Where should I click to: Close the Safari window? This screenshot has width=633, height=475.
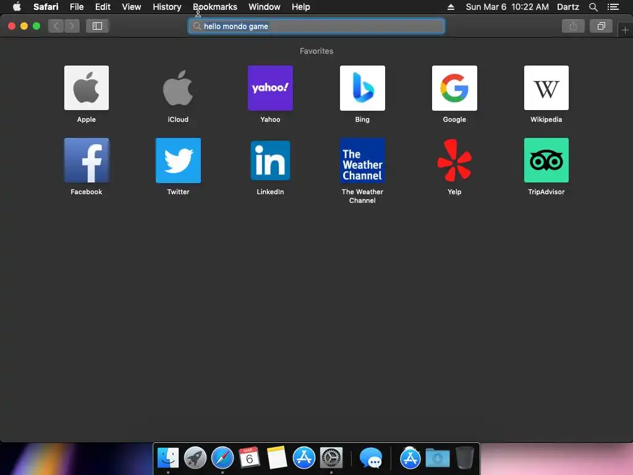tap(12, 26)
